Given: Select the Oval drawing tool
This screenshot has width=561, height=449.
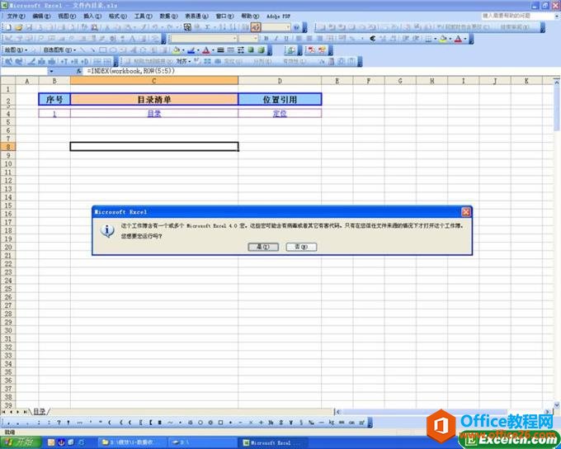Looking at the screenshot, I should (113, 50).
